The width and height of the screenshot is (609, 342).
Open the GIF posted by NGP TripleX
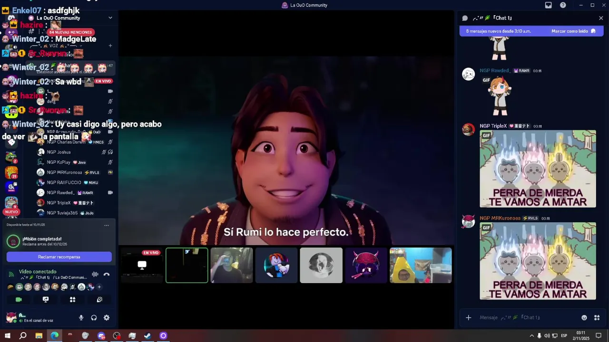pos(538,169)
